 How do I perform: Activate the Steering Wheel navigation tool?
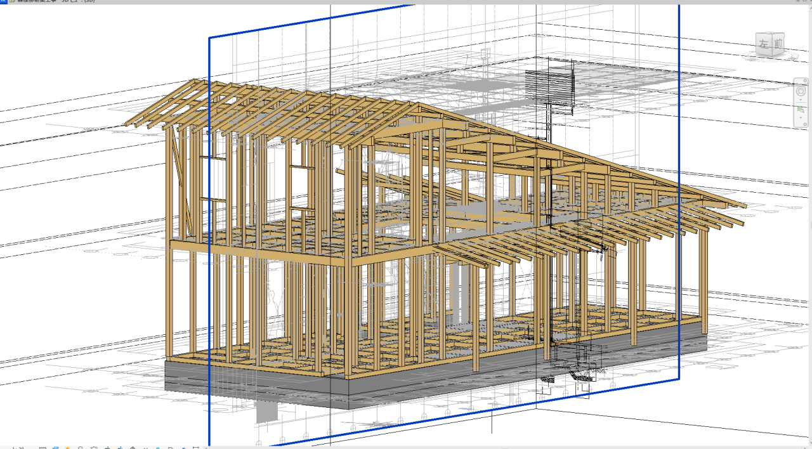click(x=801, y=91)
